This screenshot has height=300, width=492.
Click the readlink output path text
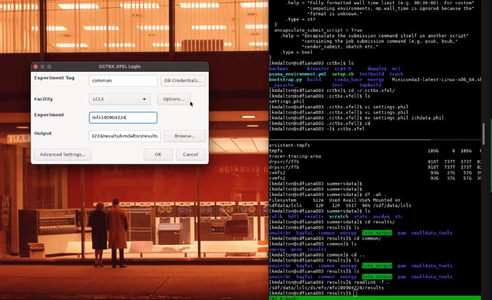pos(326,288)
